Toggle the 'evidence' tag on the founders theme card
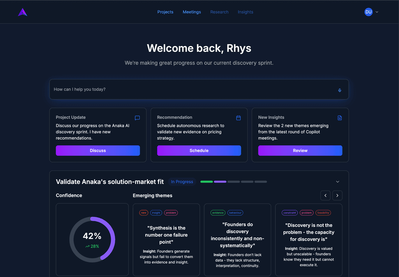This screenshot has height=277, width=399. pyautogui.click(x=218, y=213)
